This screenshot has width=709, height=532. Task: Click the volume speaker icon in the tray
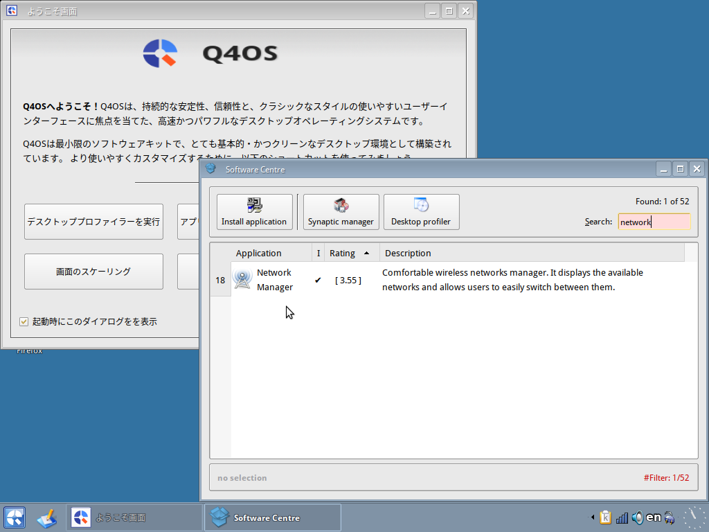click(637, 517)
